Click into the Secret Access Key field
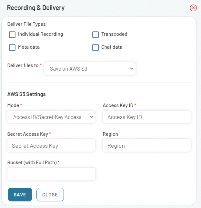This screenshot has height=208, width=201. coord(51,145)
